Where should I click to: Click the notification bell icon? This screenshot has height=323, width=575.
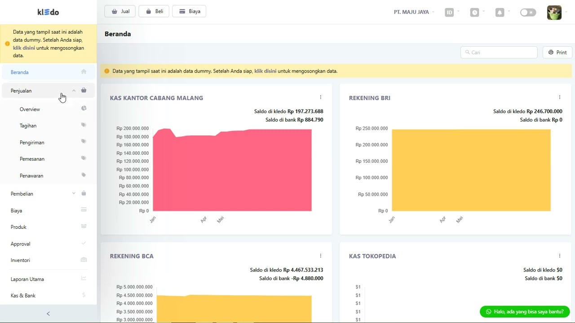(500, 13)
